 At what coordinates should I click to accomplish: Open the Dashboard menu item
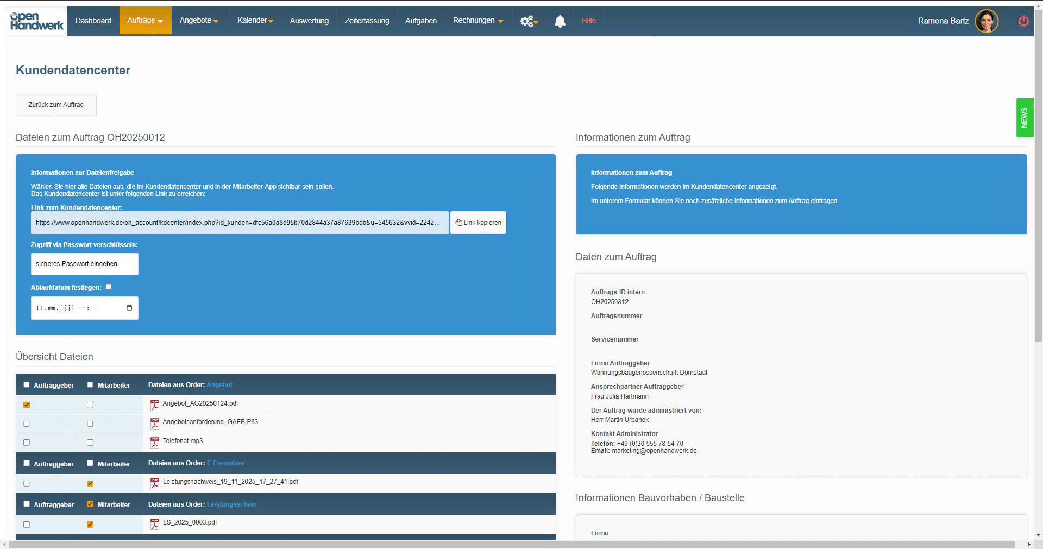(x=93, y=21)
